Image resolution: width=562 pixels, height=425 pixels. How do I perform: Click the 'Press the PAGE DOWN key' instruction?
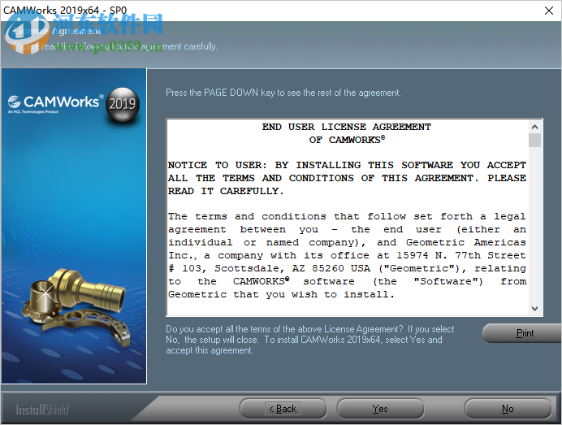[283, 93]
